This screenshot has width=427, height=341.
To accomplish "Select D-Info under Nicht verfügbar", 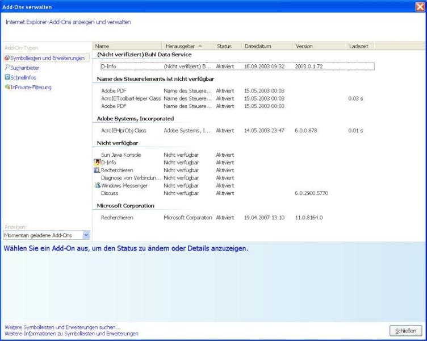I will pos(237,163).
